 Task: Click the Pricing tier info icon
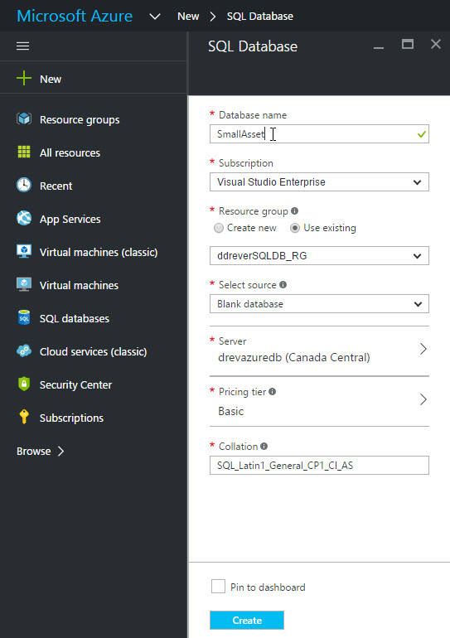(x=272, y=391)
